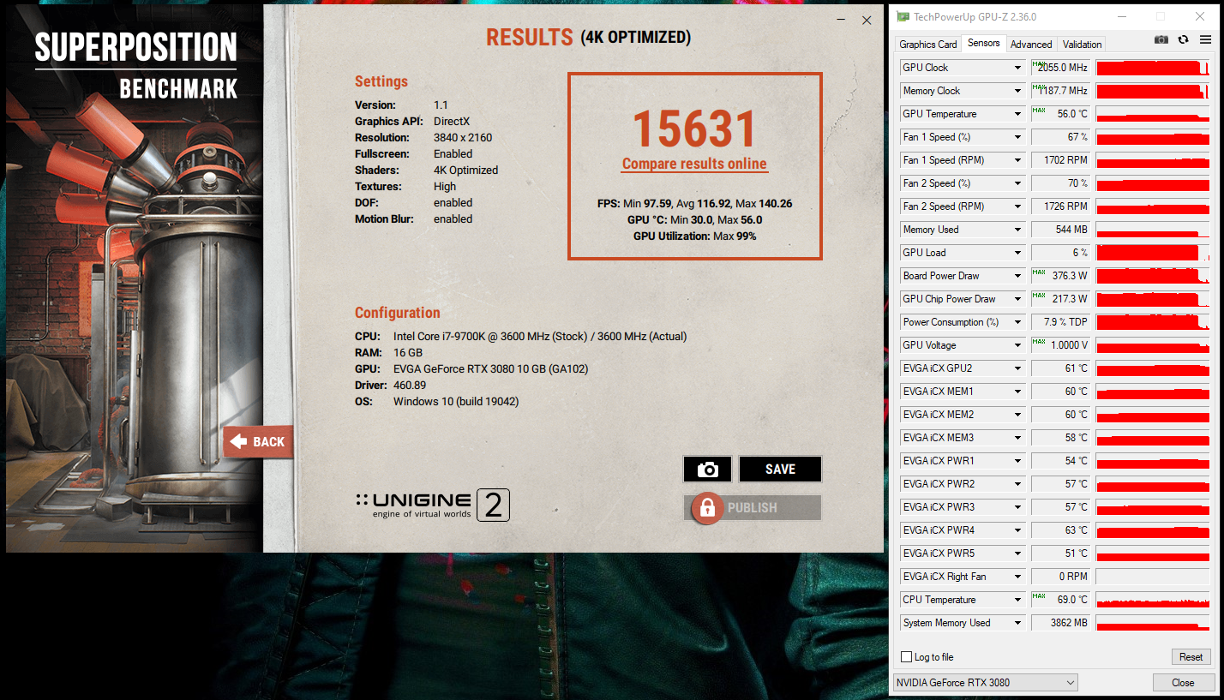
Task: Click the GPU Clock history graph
Action: pyautogui.click(x=1153, y=68)
